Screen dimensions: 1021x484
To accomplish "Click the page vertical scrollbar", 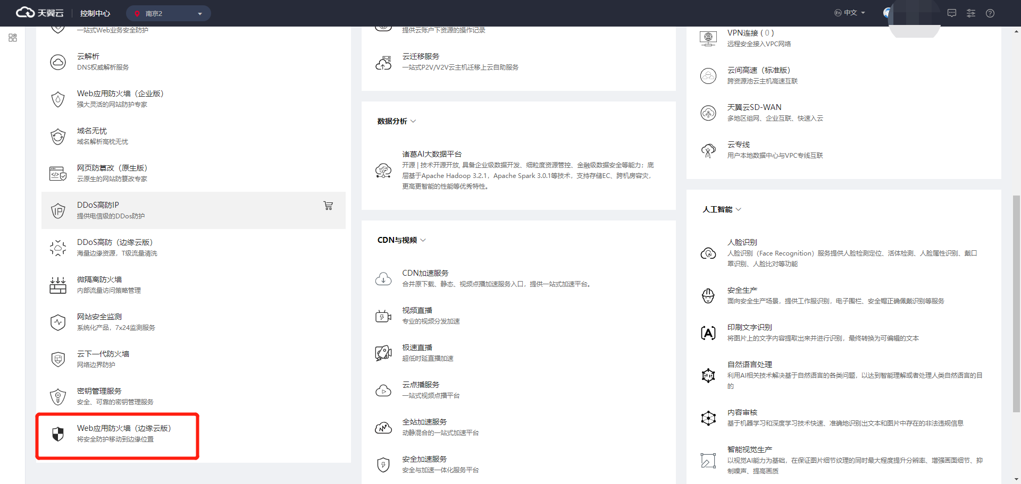I will pos(1016,303).
